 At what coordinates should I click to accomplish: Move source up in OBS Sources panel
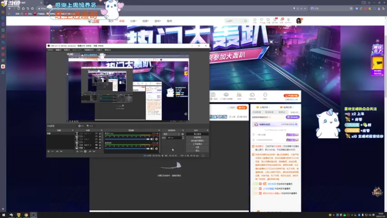(x=90, y=151)
